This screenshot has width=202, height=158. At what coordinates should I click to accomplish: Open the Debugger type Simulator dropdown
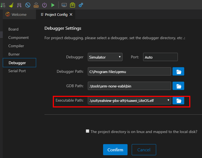pos(105,57)
